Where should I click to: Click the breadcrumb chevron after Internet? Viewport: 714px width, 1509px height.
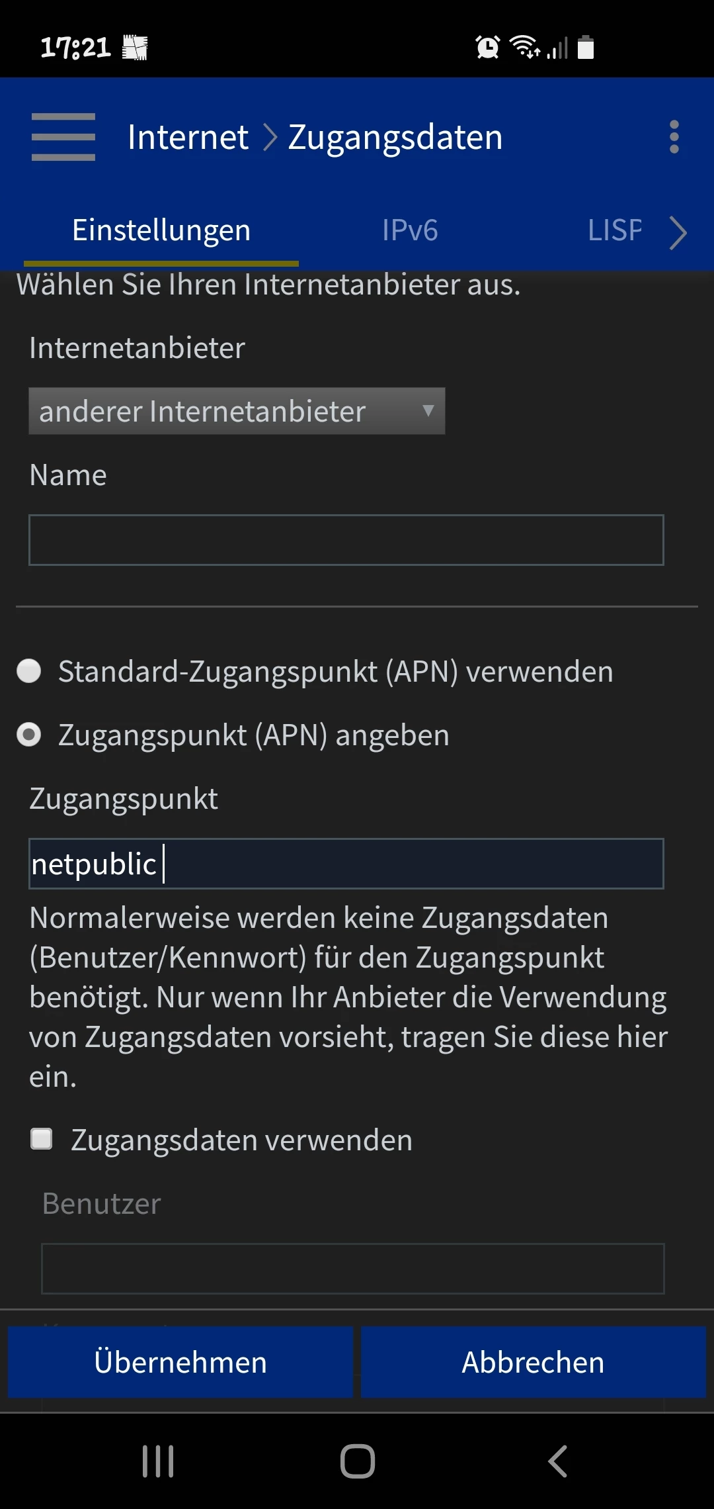(270, 138)
